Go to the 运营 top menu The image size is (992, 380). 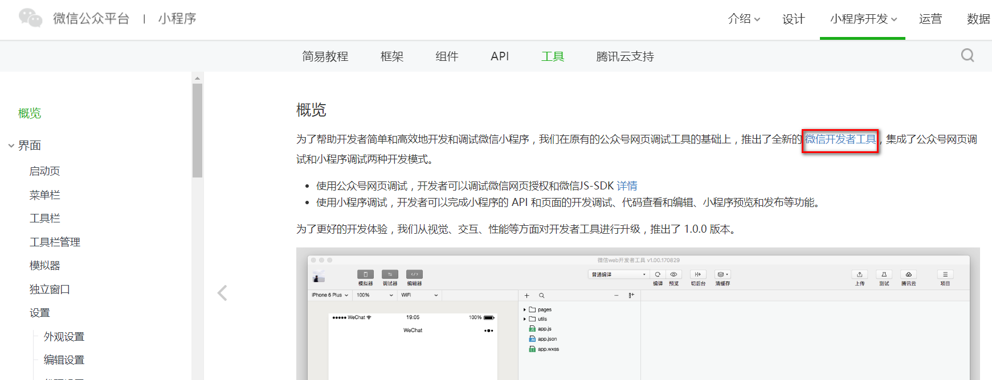tap(930, 19)
